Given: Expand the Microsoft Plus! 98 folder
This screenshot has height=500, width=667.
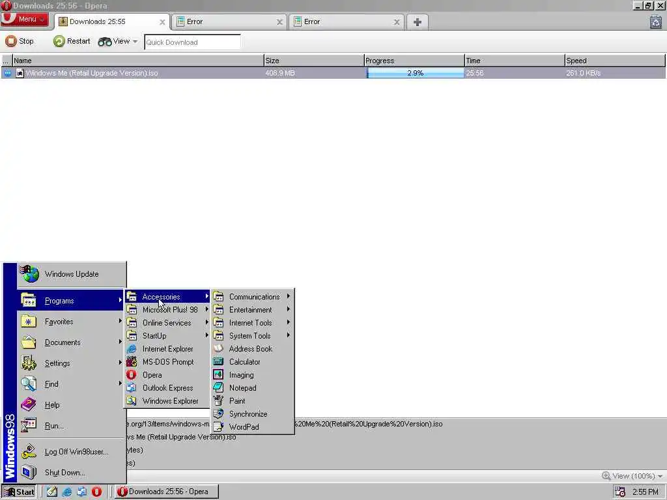Looking at the screenshot, I should [167, 309].
